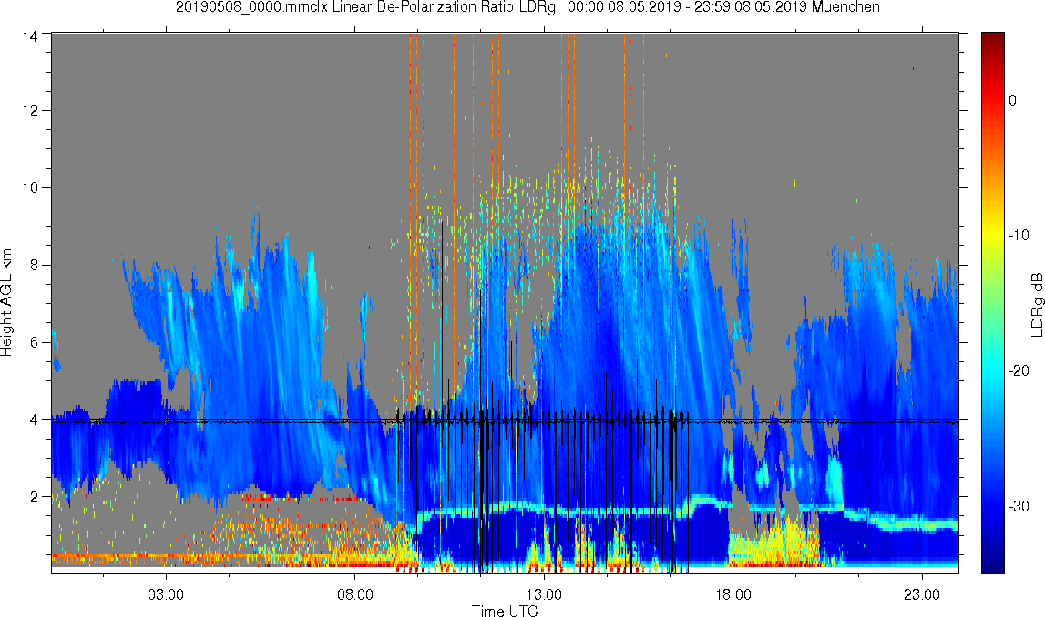Click the 'Height AGL km' axis title
The image size is (1045, 617).
(x=7, y=303)
